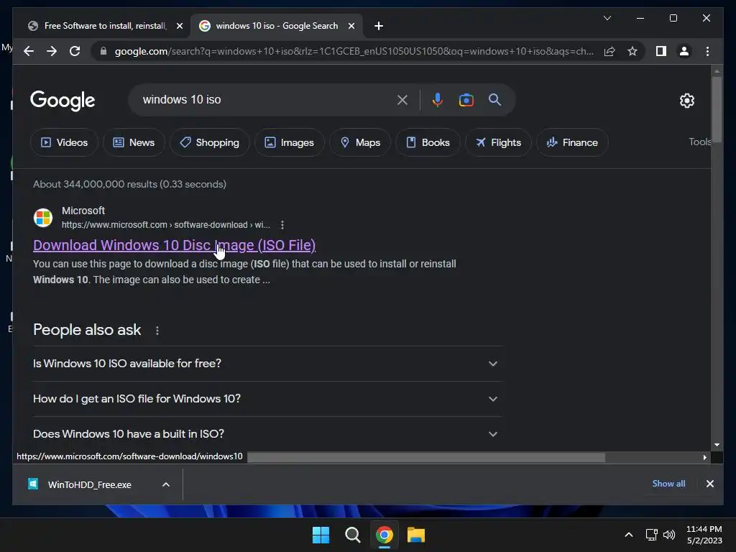
Task: Click the scroll down arrow
Action: [x=717, y=445]
